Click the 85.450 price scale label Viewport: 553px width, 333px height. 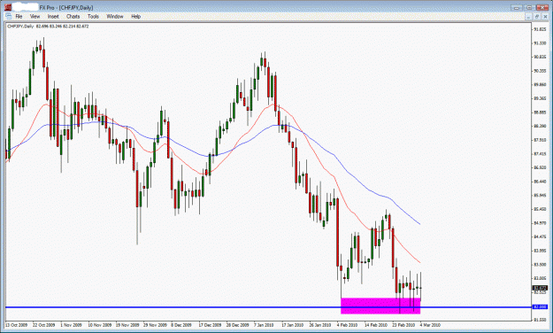pos(540,209)
